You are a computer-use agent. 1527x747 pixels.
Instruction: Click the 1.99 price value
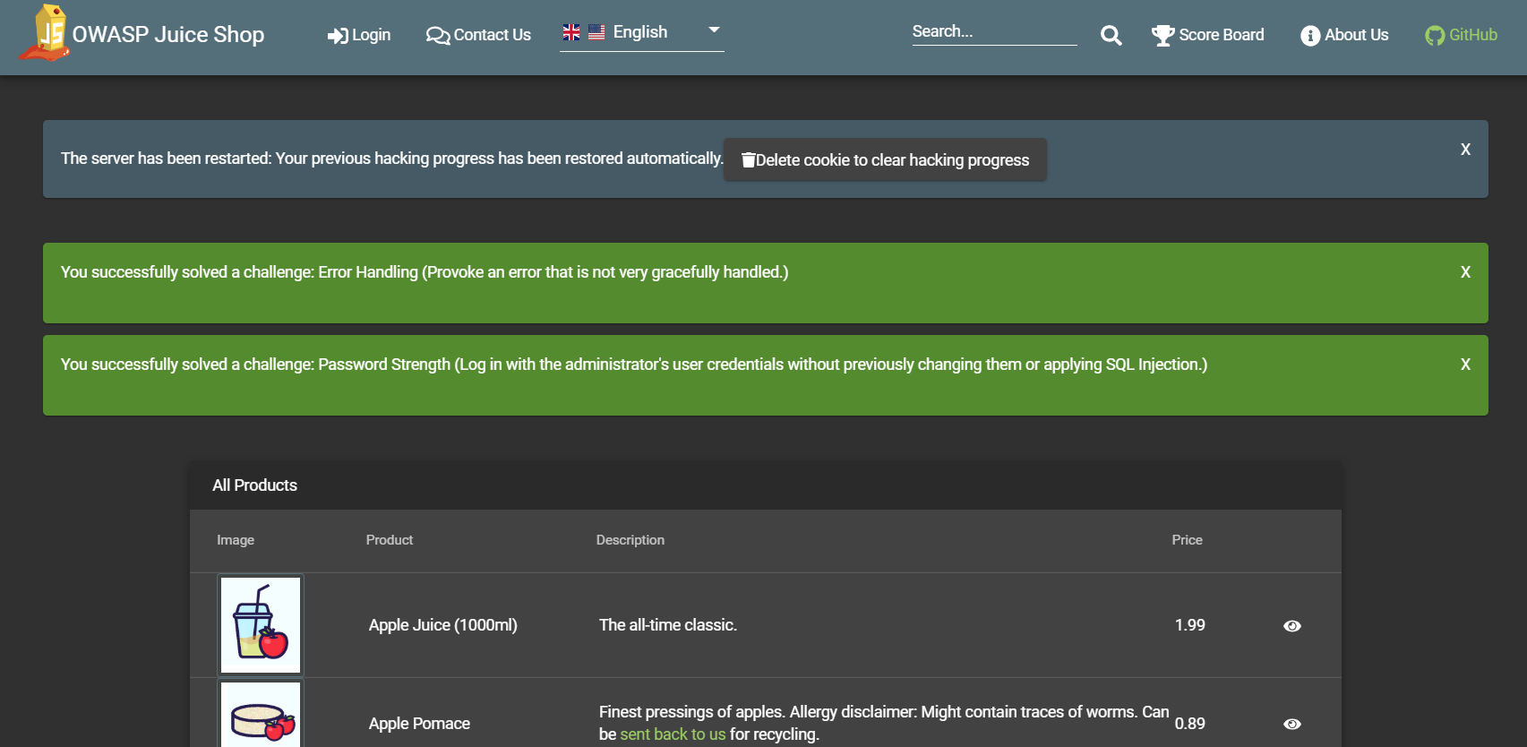coord(1189,625)
